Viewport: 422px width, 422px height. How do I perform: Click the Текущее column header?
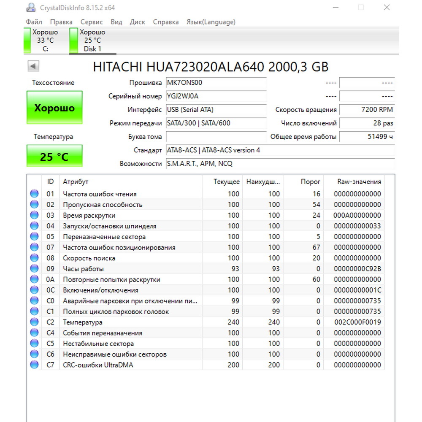click(222, 181)
